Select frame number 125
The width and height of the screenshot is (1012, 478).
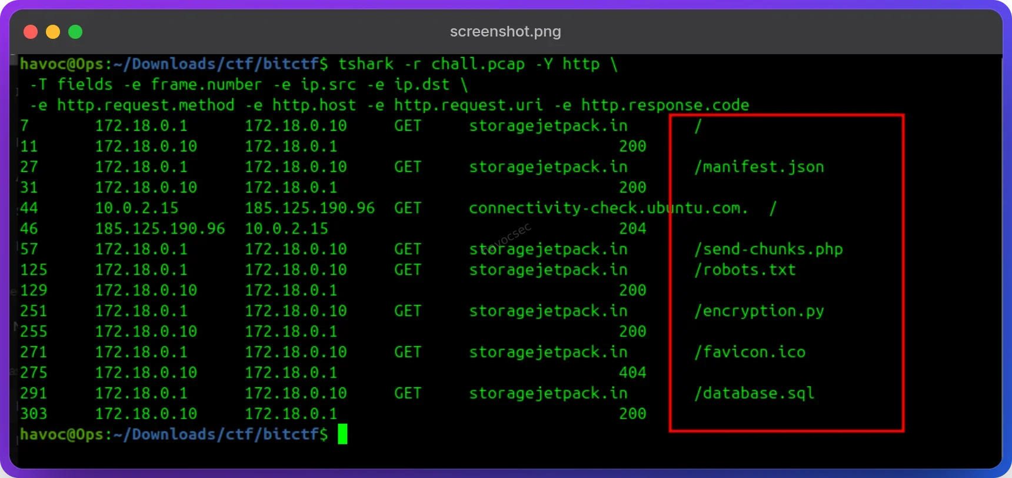(34, 270)
